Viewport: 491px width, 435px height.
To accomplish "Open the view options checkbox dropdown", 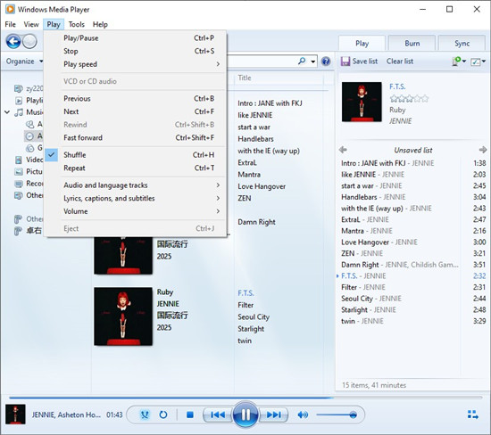I will pos(479,62).
